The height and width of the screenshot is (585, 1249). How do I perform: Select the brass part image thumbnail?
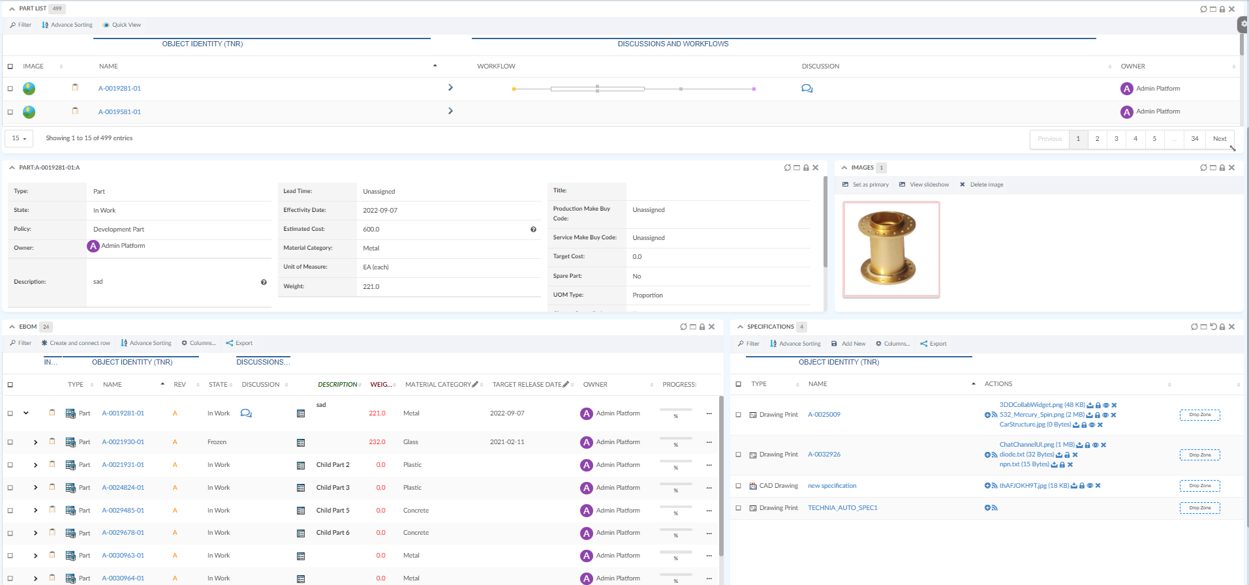(891, 249)
